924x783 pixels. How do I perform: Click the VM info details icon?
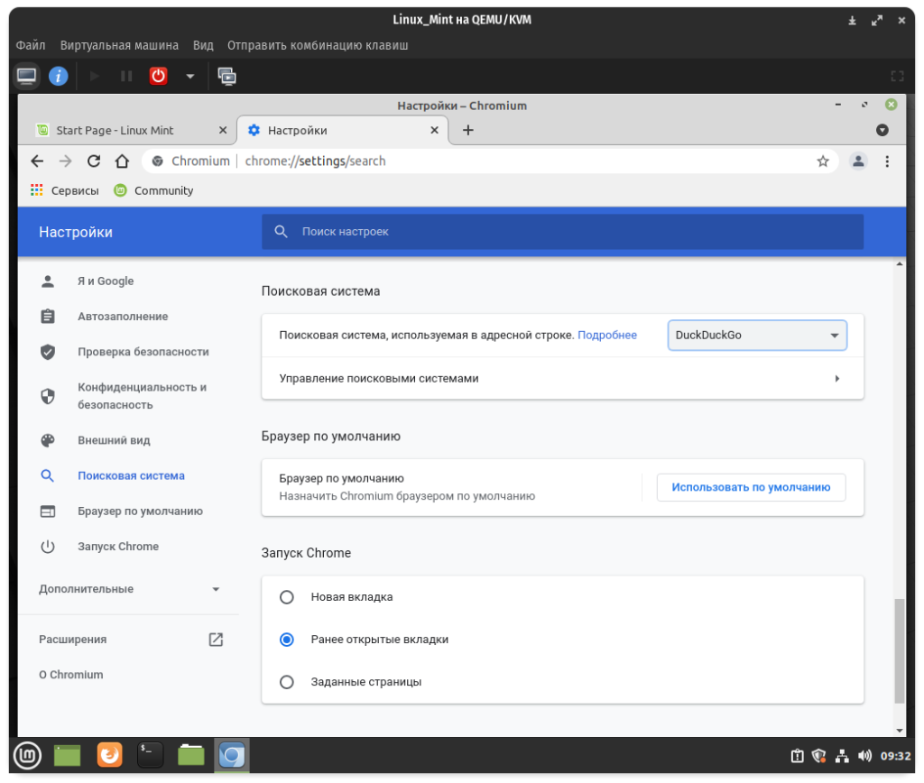click(x=59, y=77)
